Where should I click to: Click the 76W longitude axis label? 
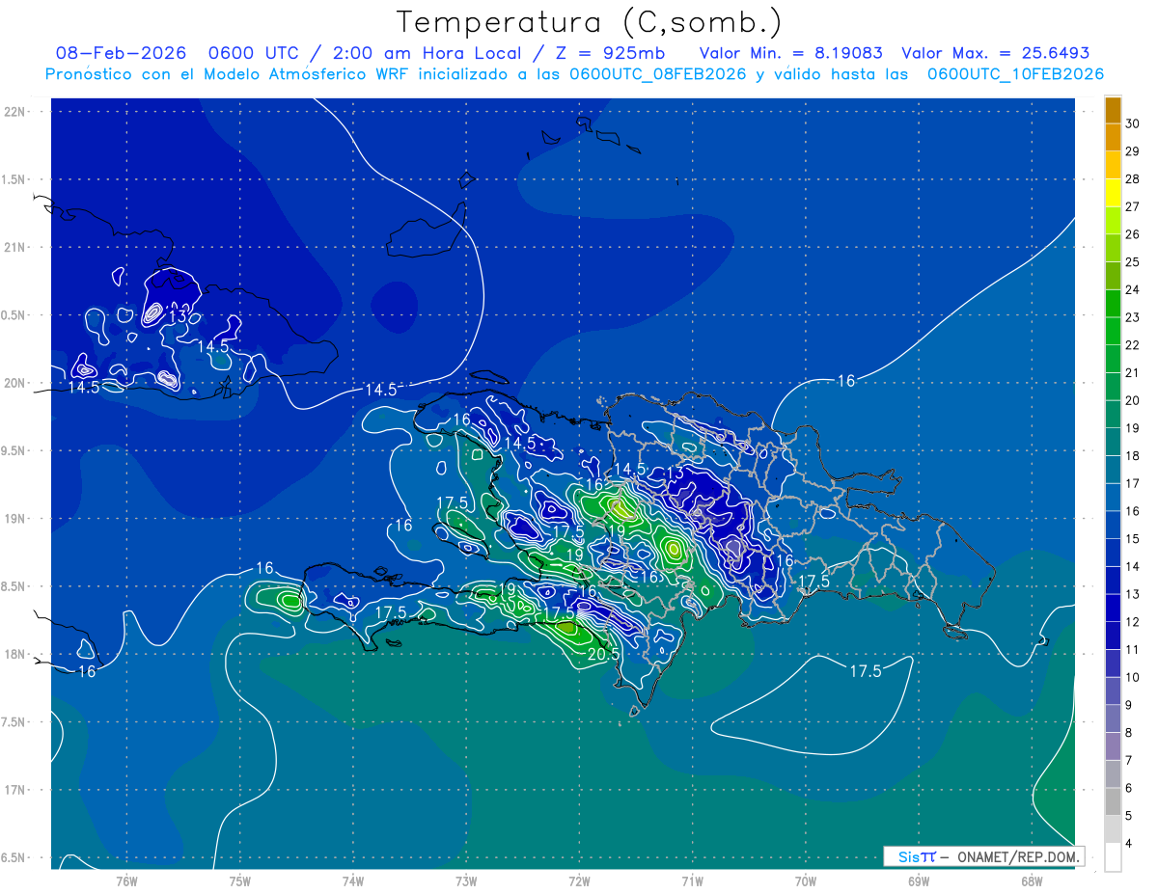(x=126, y=880)
